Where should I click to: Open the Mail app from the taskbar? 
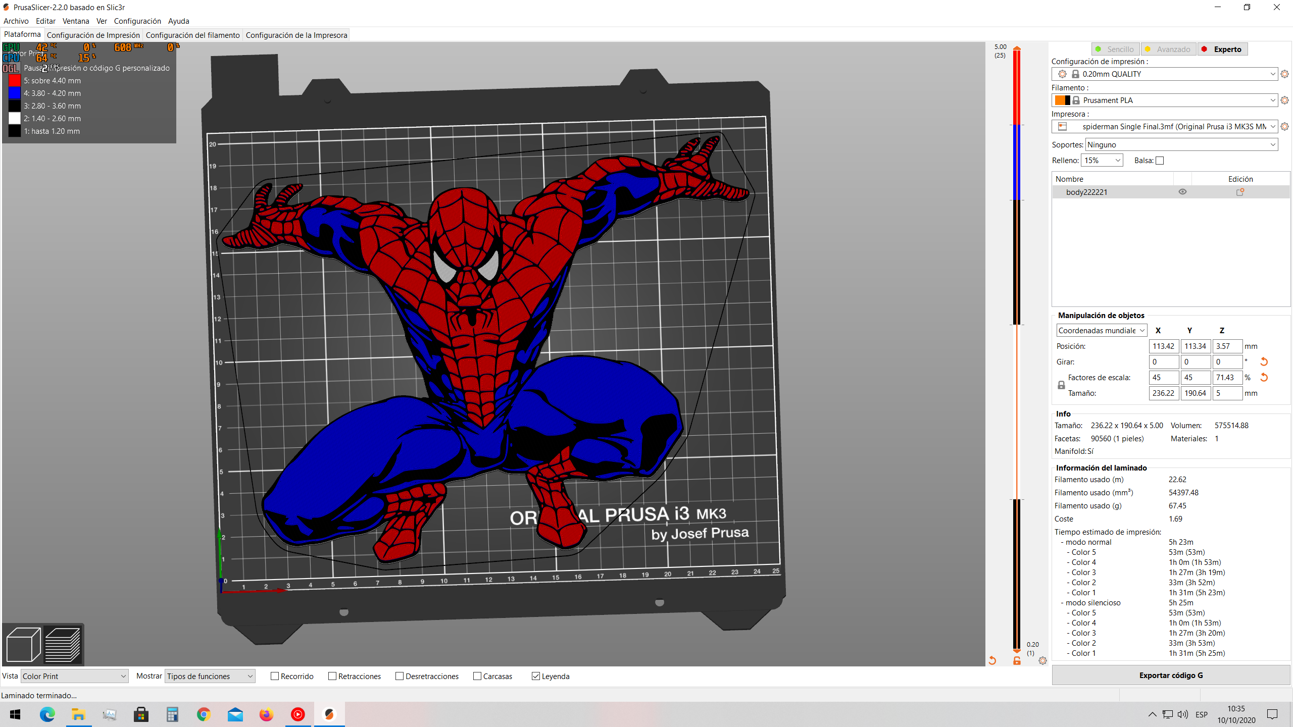pyautogui.click(x=235, y=714)
